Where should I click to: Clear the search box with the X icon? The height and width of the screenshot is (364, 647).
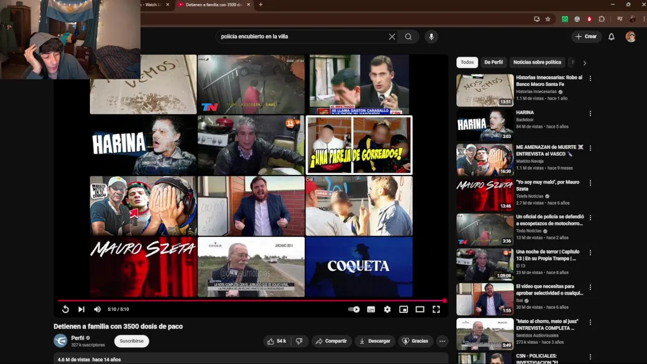392,36
